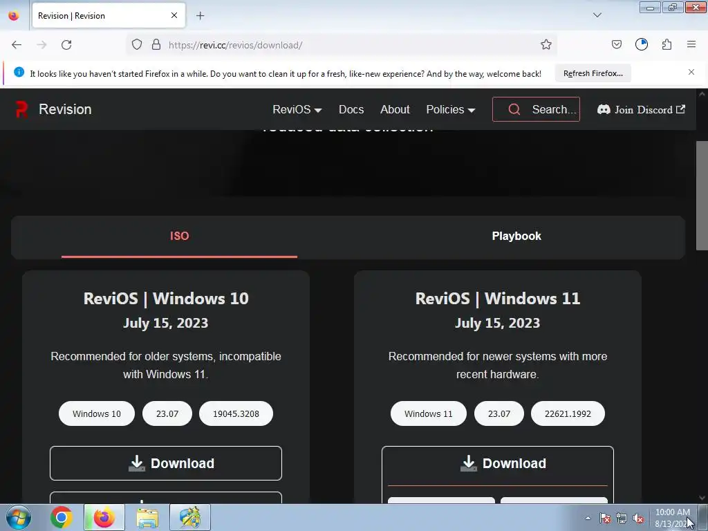Go back to the previous page
This screenshot has height=531, width=708.
pyautogui.click(x=17, y=45)
